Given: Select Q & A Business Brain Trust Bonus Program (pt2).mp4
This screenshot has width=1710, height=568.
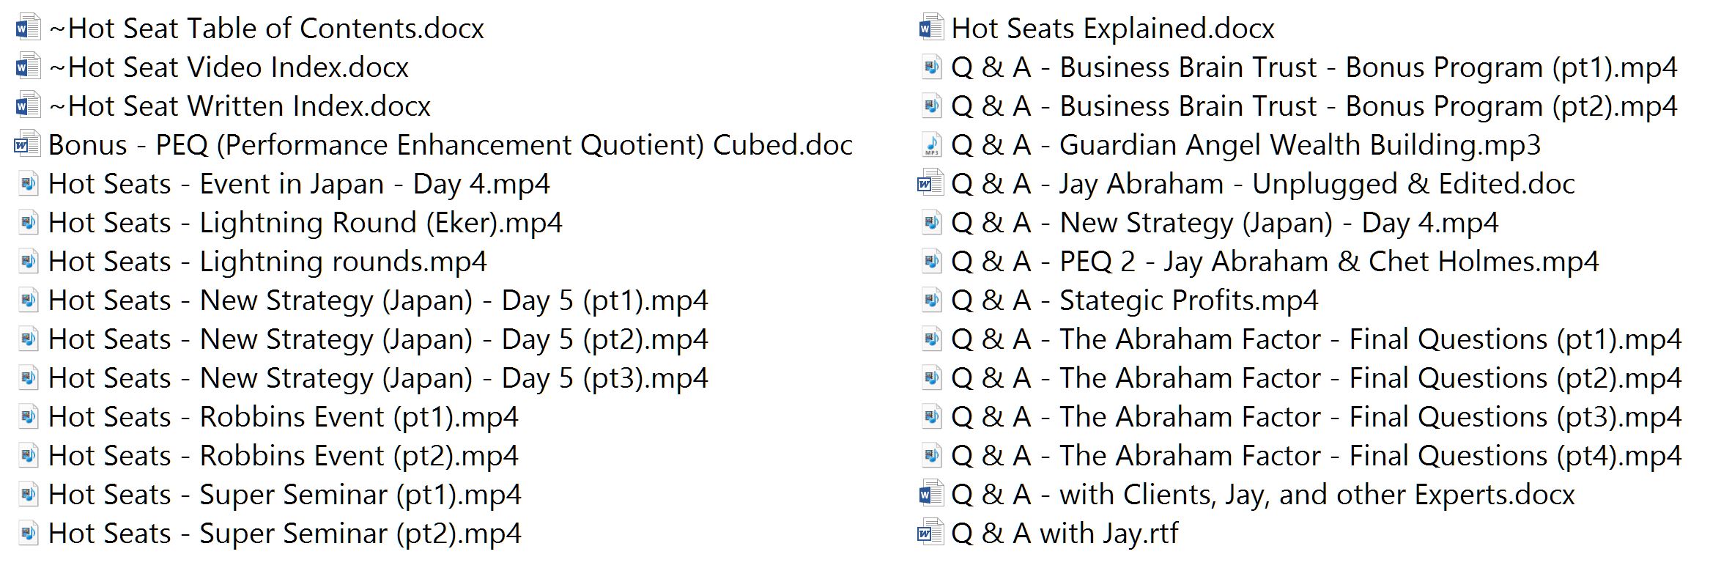Looking at the screenshot, I should [1314, 106].
